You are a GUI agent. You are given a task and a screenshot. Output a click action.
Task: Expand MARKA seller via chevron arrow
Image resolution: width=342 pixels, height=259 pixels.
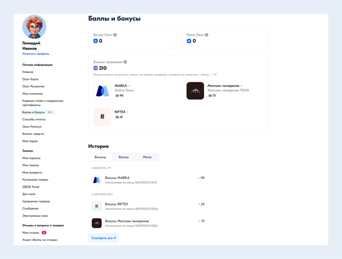[x=129, y=86]
